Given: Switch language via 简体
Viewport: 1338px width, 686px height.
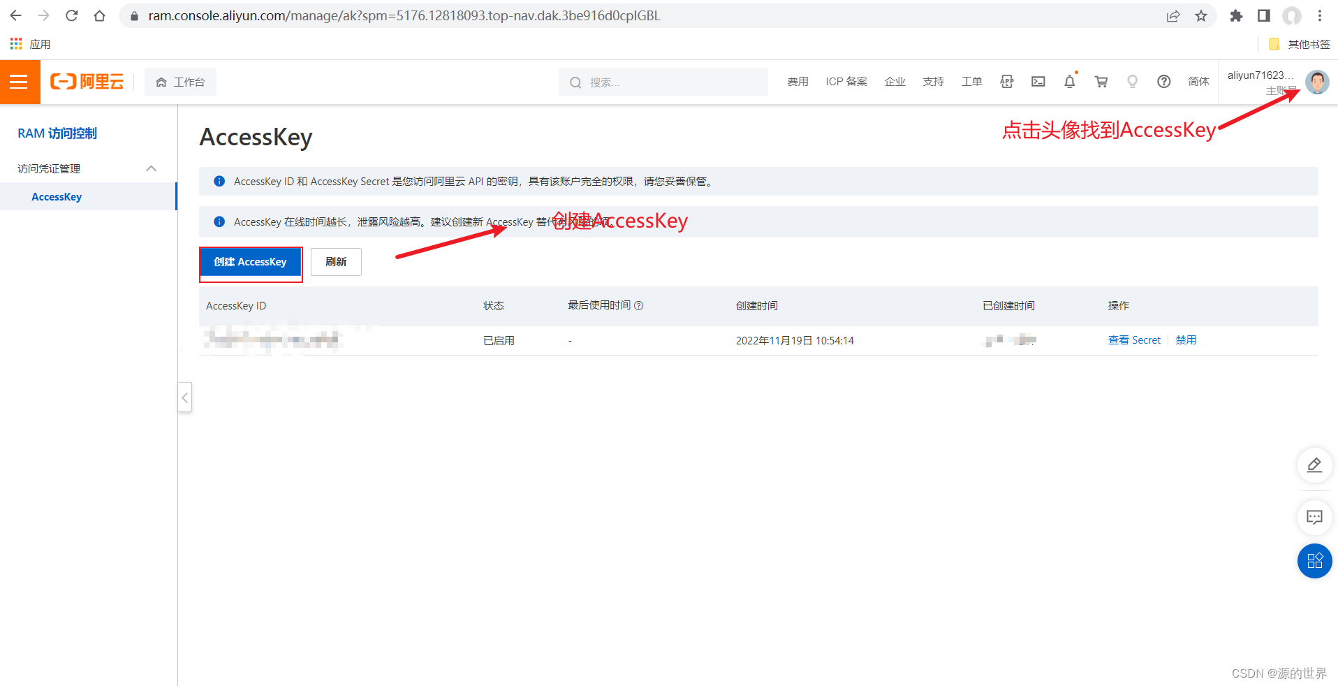Looking at the screenshot, I should (1198, 82).
